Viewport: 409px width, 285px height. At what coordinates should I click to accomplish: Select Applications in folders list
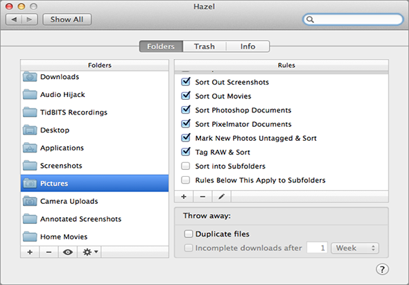click(x=95, y=148)
